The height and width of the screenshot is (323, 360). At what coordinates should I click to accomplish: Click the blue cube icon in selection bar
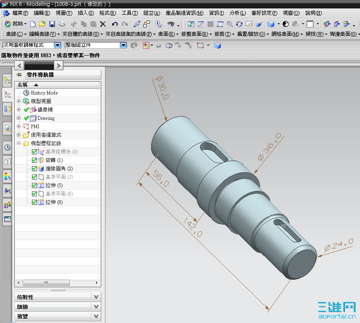pos(218,45)
